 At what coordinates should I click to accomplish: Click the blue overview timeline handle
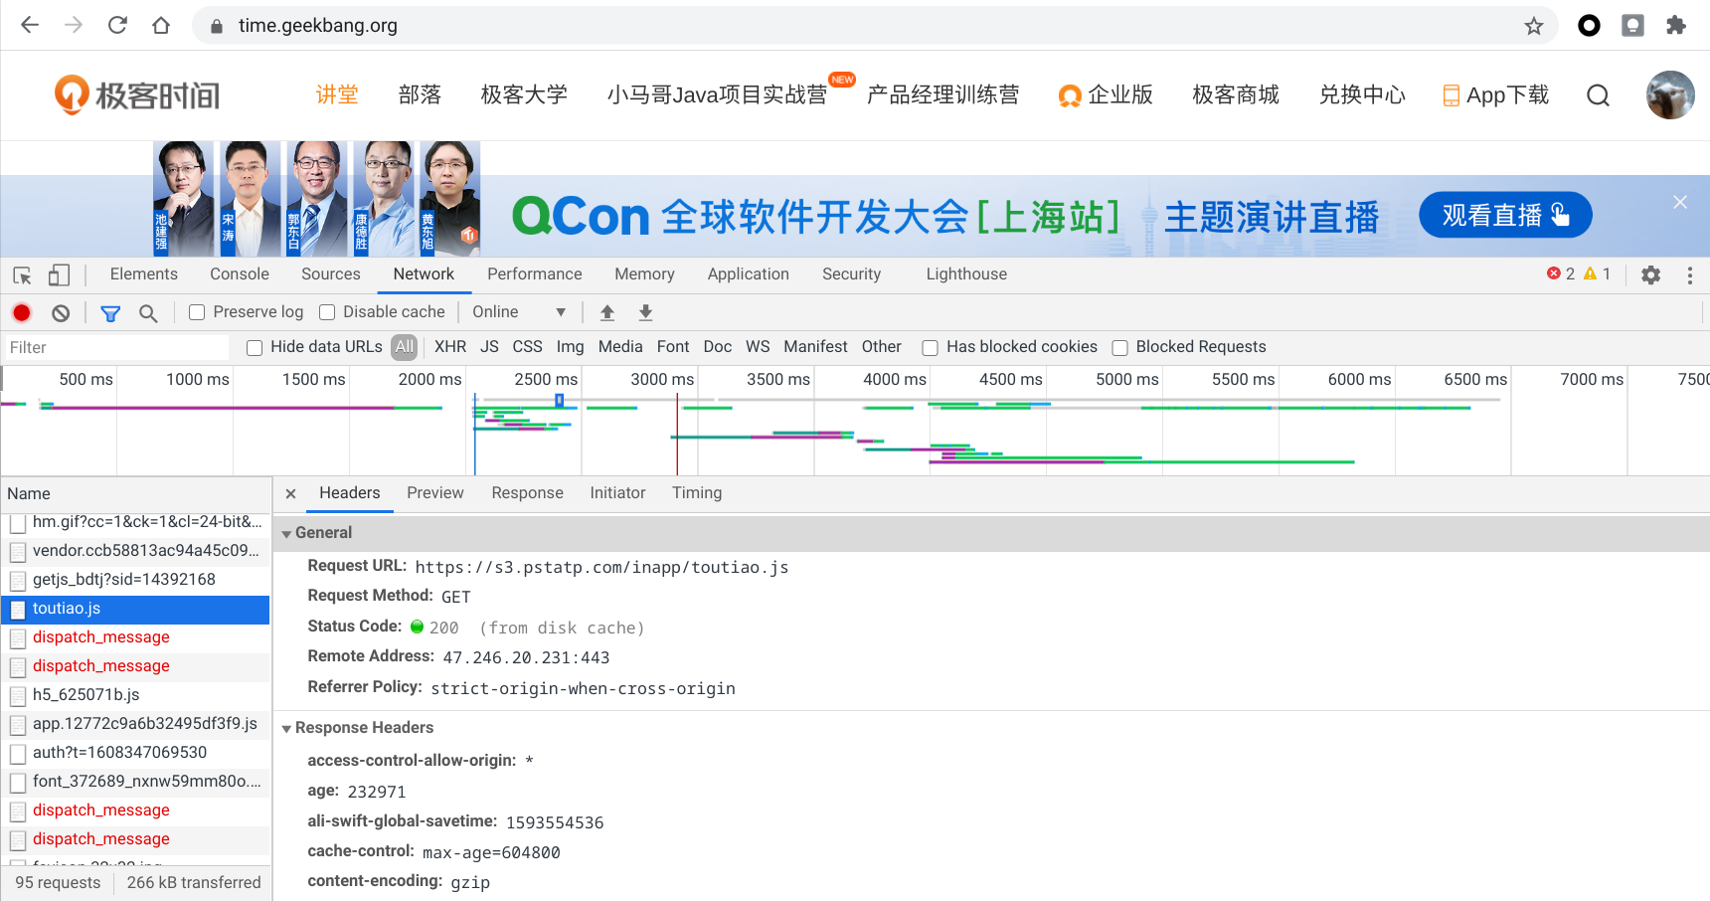pyautogui.click(x=559, y=400)
